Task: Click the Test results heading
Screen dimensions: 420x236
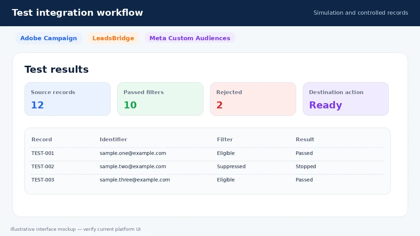Action: point(56,69)
